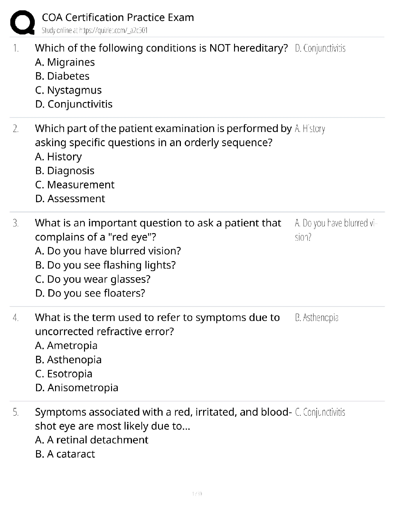Pick 'Do you see floaters?' option

90,293
